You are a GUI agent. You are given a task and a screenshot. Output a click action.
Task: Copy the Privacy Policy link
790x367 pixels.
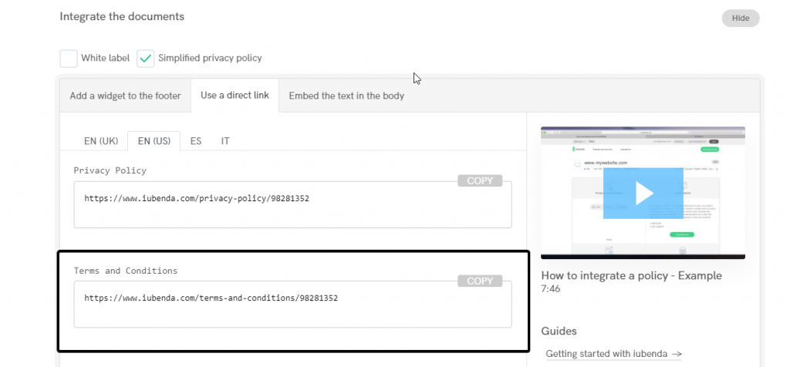tap(480, 181)
